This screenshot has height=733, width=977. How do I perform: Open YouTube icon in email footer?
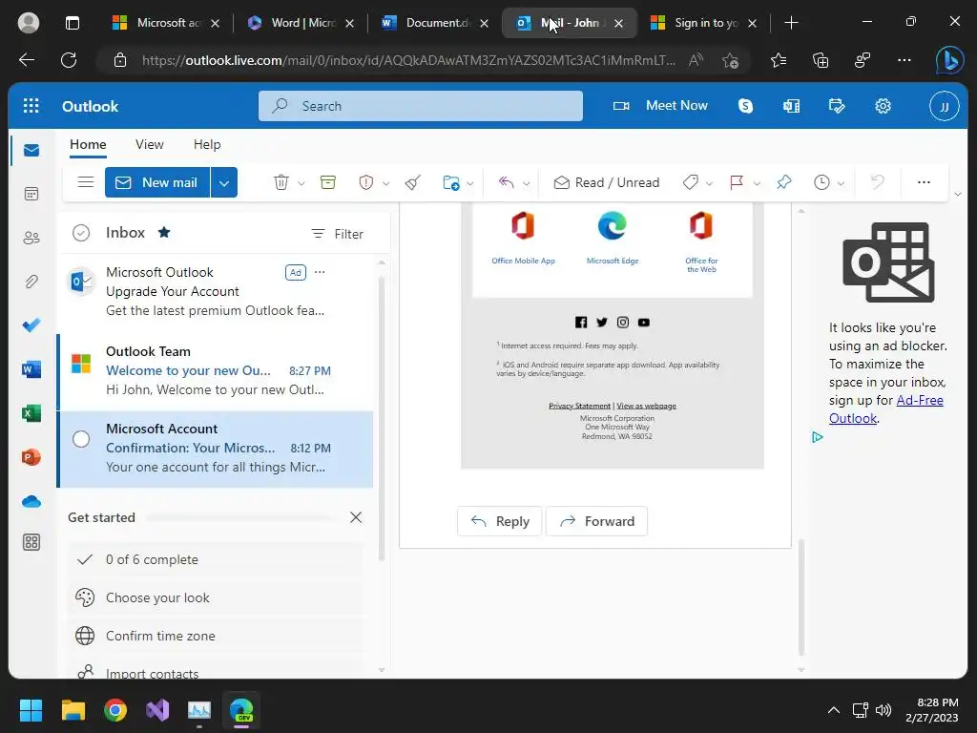click(x=644, y=323)
